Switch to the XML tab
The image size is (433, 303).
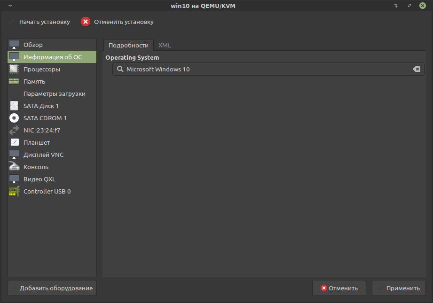[165, 45]
